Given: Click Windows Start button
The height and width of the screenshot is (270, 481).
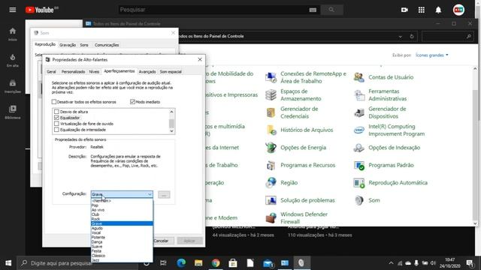Looking at the screenshot, I should (x=8, y=263).
